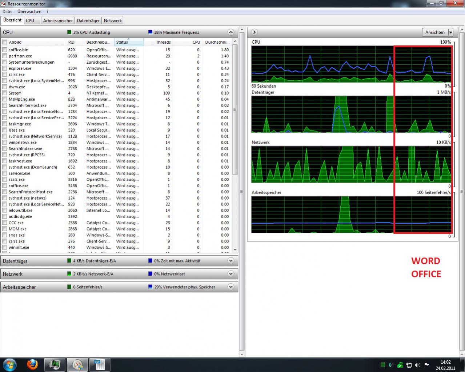The height and width of the screenshot is (372, 465).
Task: Click the 29% Verwendeter phys. Speicher label
Action: coord(185,287)
